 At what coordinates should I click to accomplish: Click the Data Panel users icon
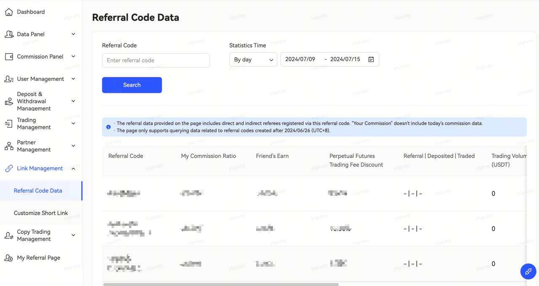9,34
